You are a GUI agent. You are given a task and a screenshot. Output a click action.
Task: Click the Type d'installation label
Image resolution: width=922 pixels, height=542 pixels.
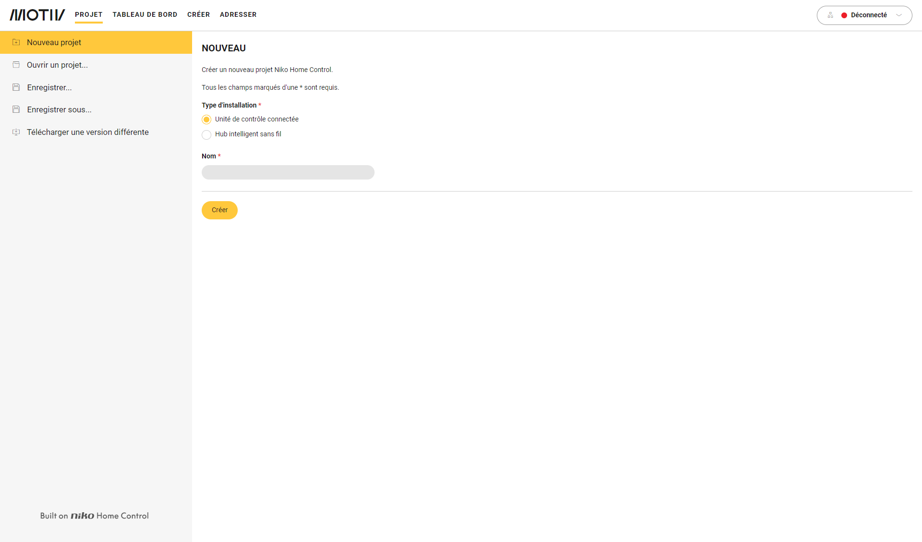pyautogui.click(x=229, y=105)
